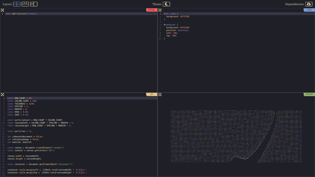The image size is (315, 177).
Task: Expand the HTML editor panel fullscreen
Action: [x=2, y=10]
